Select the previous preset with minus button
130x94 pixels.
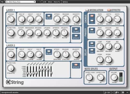click(38, 2)
